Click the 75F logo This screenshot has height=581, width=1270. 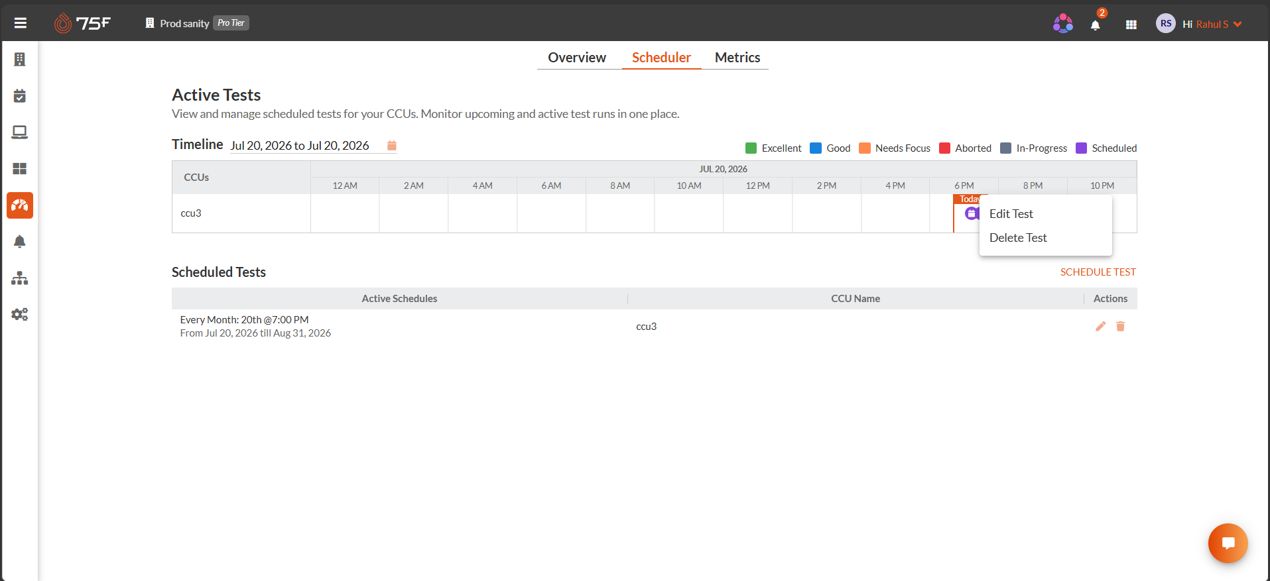pos(82,23)
